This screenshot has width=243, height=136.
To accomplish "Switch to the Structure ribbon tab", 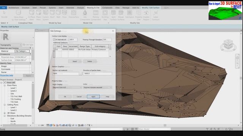I will tap(25, 8).
